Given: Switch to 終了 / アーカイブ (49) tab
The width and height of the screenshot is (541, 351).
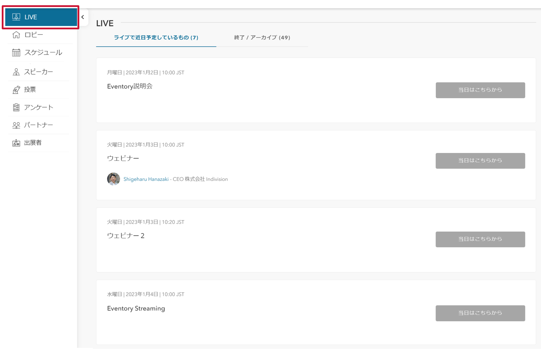Looking at the screenshot, I should pyautogui.click(x=262, y=38).
